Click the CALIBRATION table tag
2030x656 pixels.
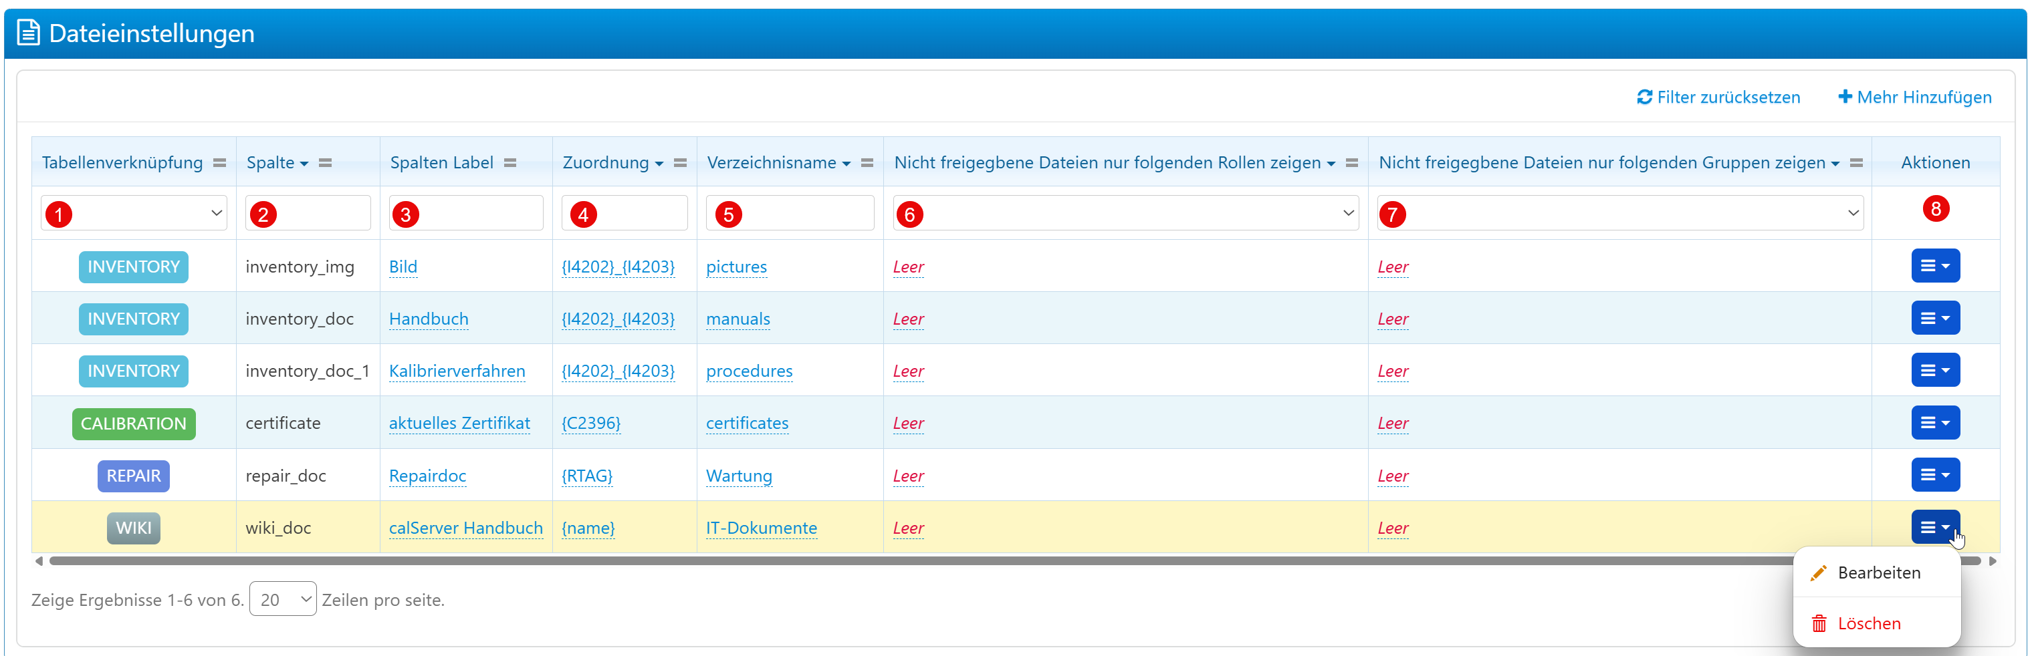(x=134, y=424)
